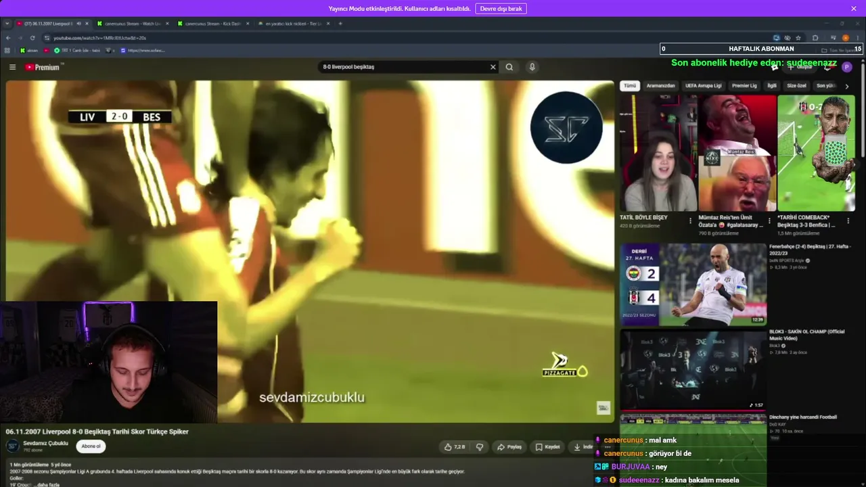Screen dimensions: 866x487
Task: Open the Beşiktaş 3-3 Benfica Short thumbnail
Action: [816, 153]
